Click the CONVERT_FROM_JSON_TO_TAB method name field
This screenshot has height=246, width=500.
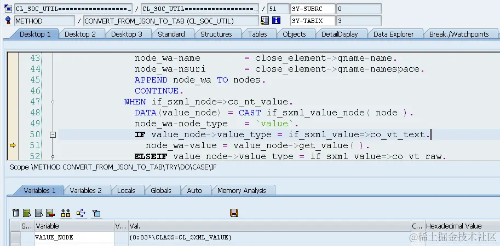pyautogui.click(x=171, y=21)
